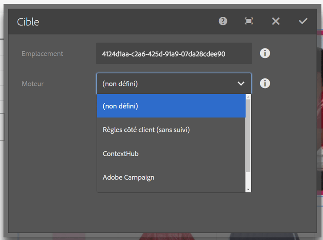323x240 pixels.
Task: Click the Moteur field label
Action: point(33,84)
